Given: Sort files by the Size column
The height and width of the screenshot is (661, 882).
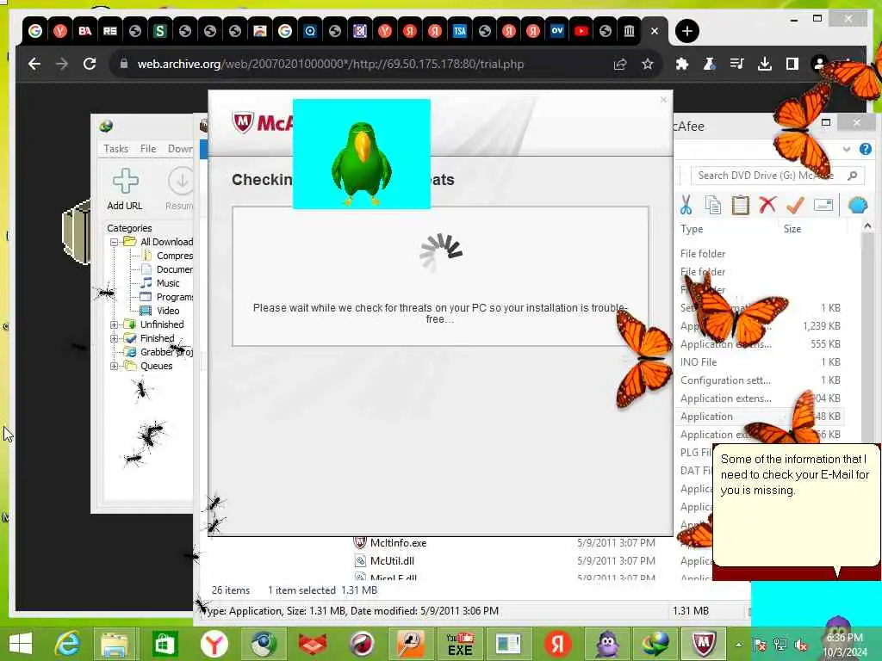Looking at the screenshot, I should tap(792, 229).
